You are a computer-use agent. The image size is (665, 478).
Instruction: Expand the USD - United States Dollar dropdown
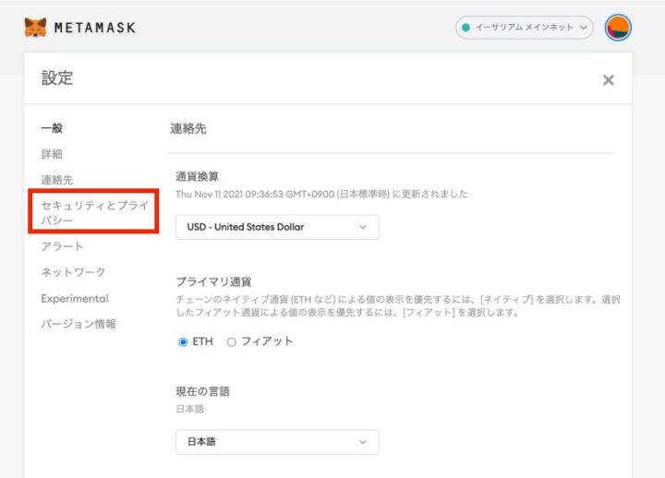click(x=277, y=226)
